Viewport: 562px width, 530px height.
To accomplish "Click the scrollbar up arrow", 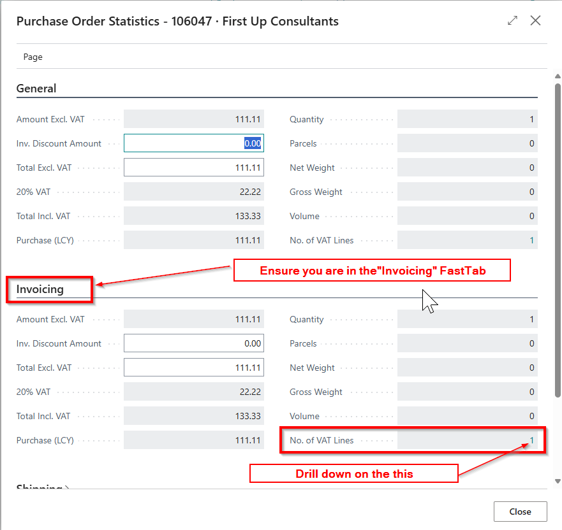I will [x=558, y=76].
